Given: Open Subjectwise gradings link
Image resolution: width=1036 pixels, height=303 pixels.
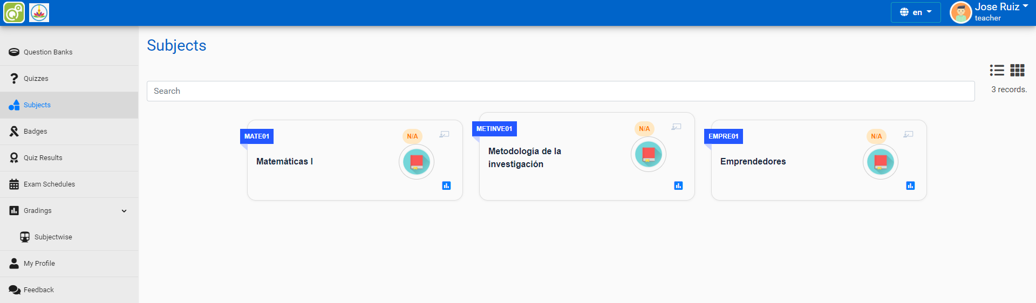Looking at the screenshot, I should coord(53,237).
